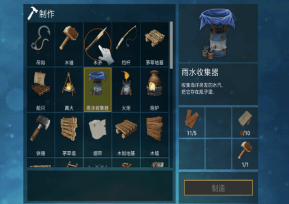Tap the hammer 1/1 tool requirement slot

(245, 154)
